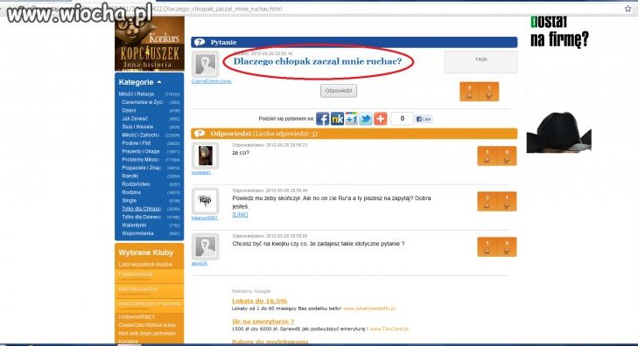Image resolution: width=638 pixels, height=346 pixels.
Task: Open the Single category
Action: click(130, 201)
